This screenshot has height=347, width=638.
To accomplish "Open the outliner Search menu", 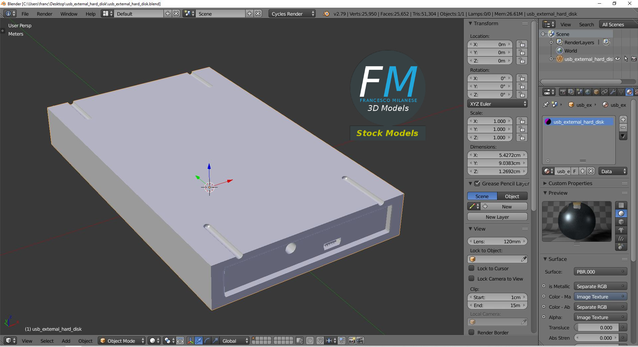I will point(586,25).
